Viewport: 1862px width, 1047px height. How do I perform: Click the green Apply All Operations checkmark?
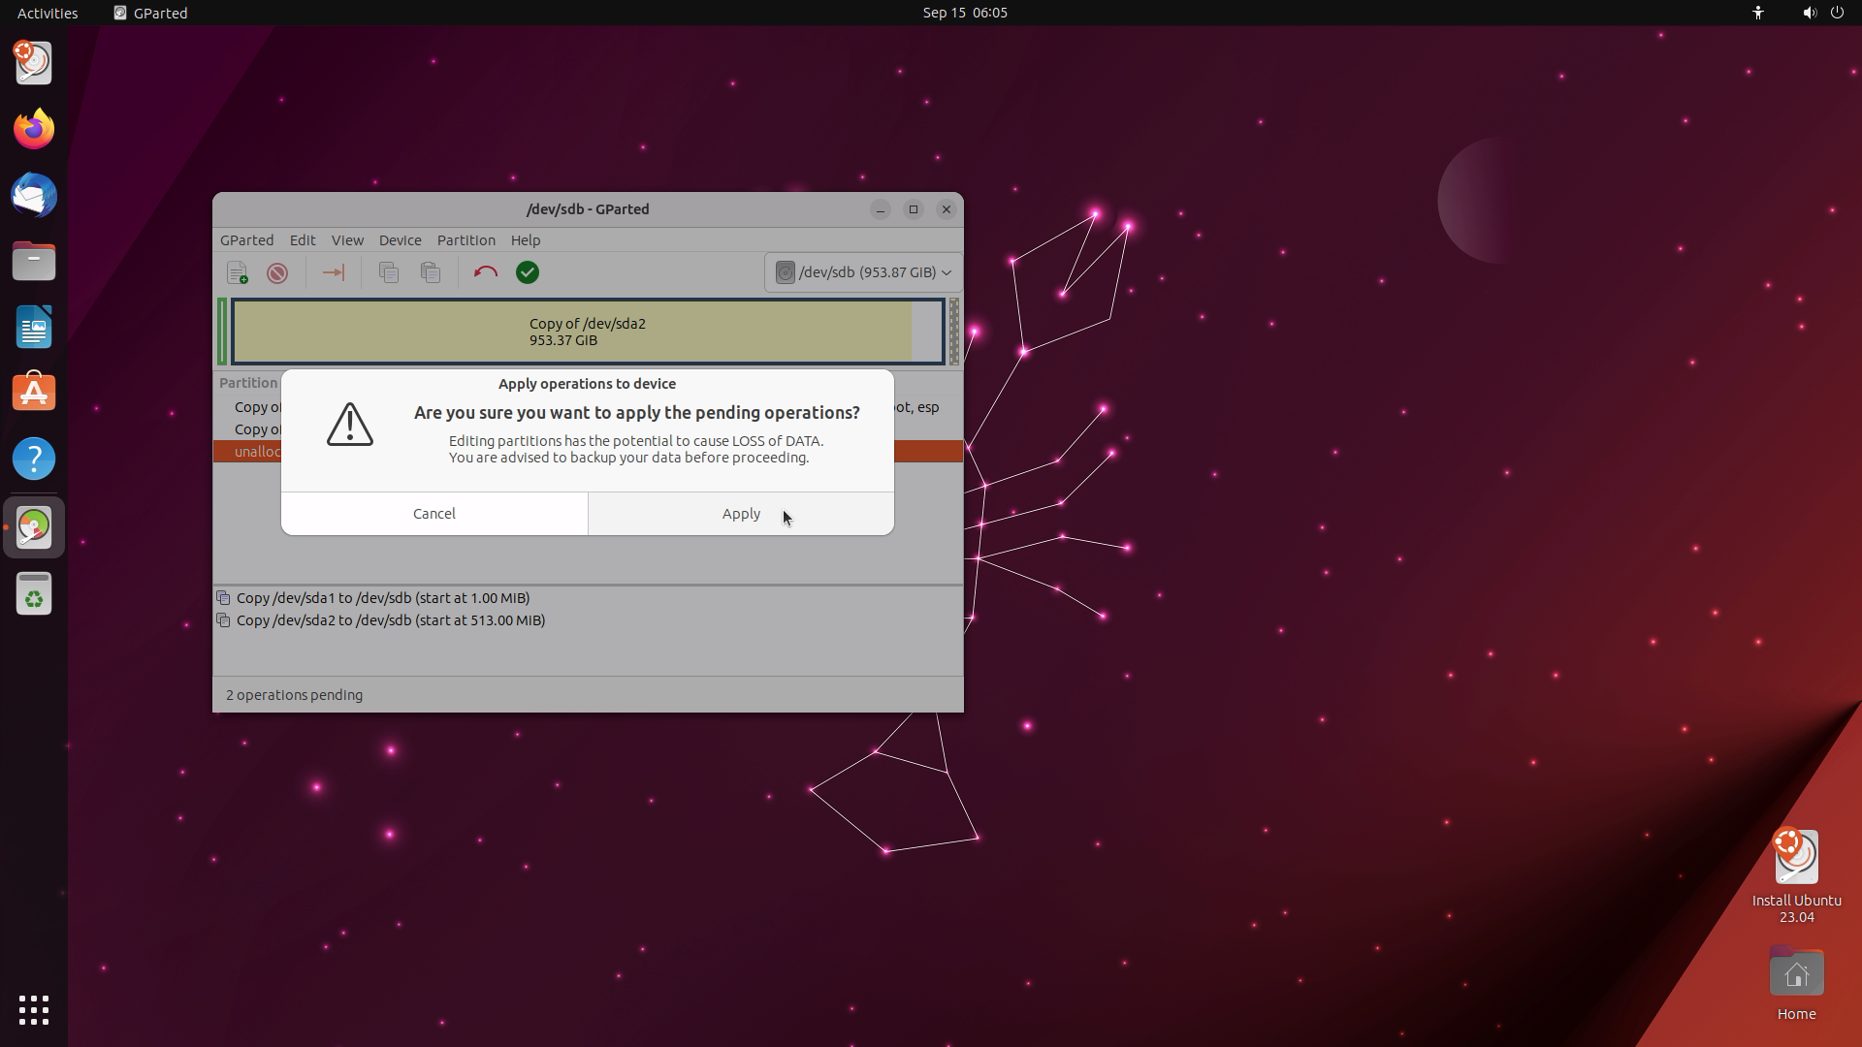tap(528, 273)
